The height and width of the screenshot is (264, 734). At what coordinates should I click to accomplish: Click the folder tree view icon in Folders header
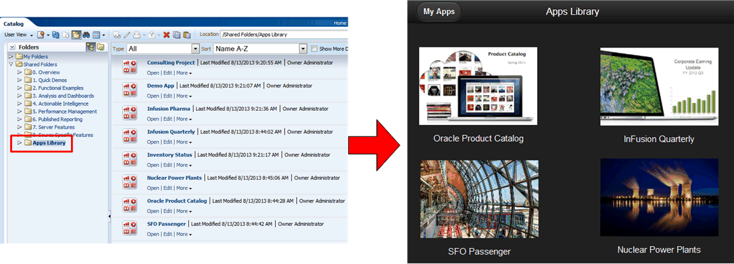(x=90, y=47)
